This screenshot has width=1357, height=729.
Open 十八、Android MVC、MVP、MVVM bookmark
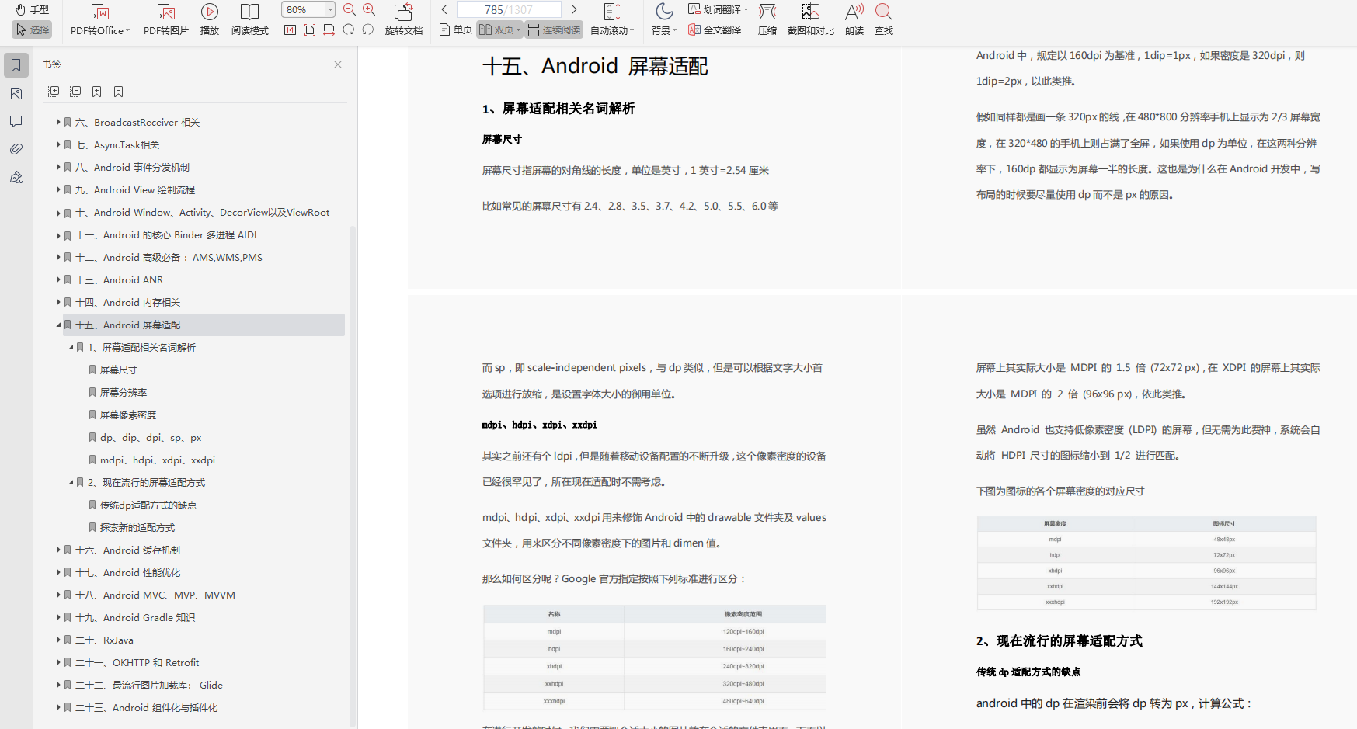155,595
